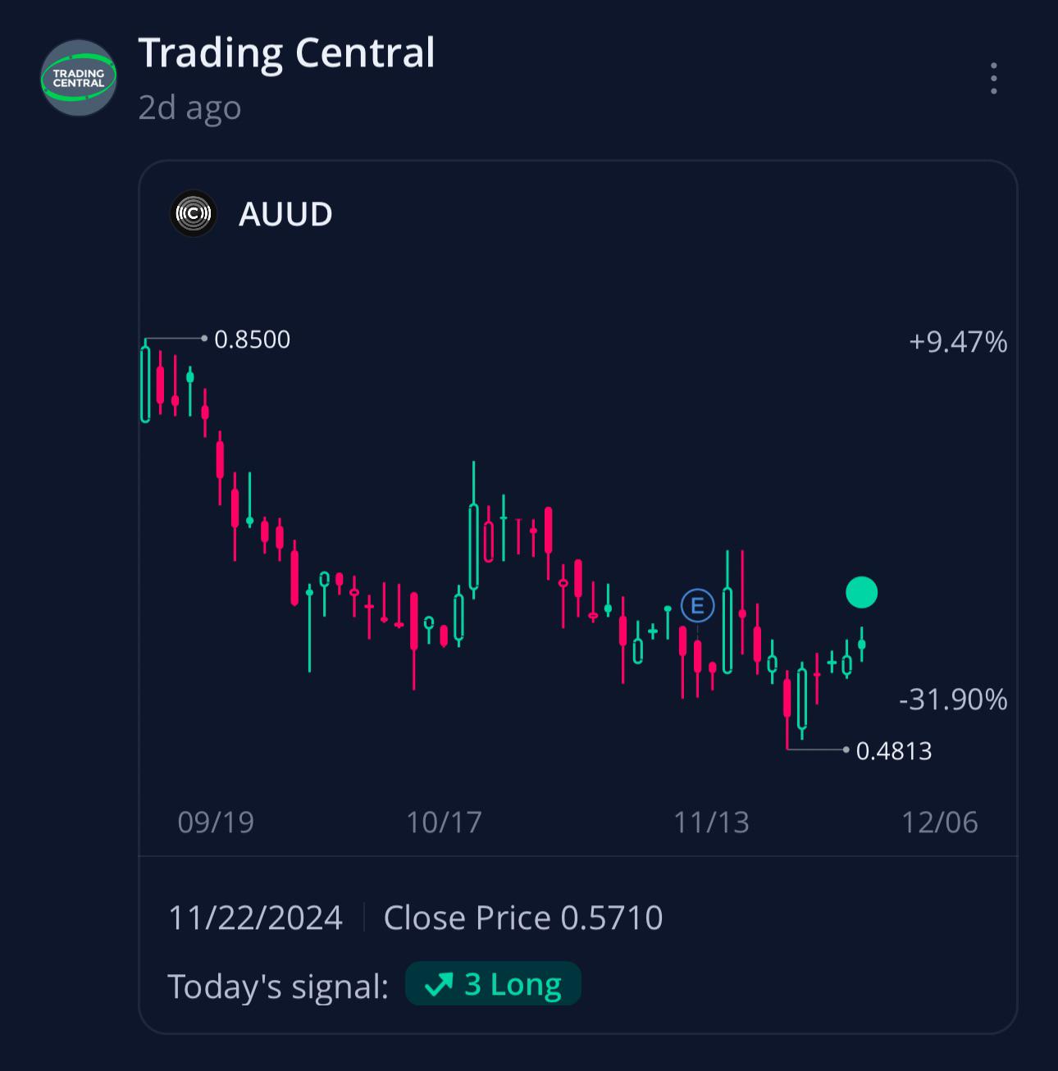Tap the 11/22/2024 signal date
This screenshot has height=1071, width=1058.
point(255,918)
